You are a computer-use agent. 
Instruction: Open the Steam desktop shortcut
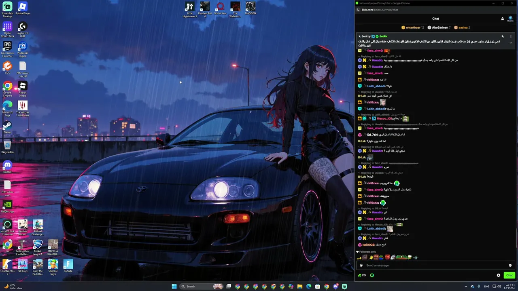(7, 127)
